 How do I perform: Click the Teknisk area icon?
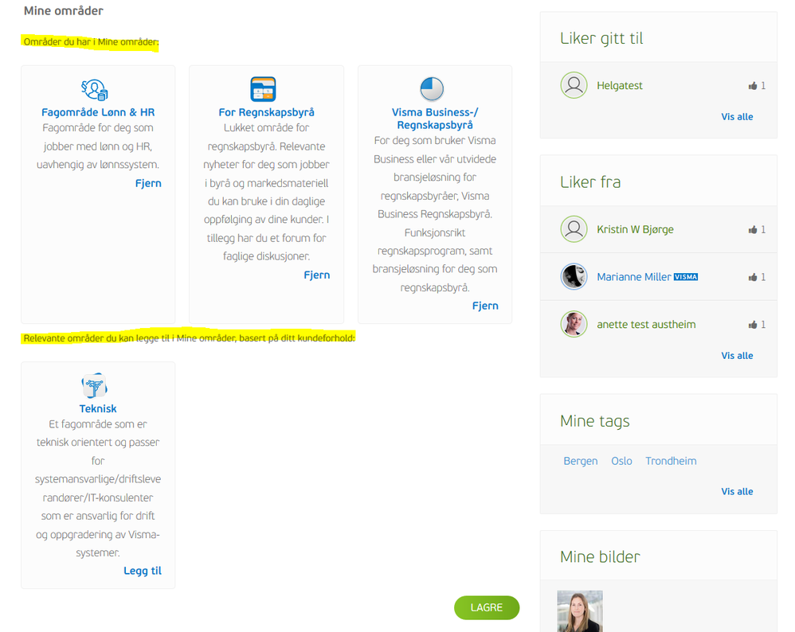click(x=95, y=386)
